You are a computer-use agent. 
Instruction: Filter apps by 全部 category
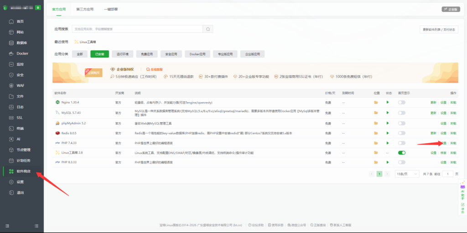click(x=80, y=54)
